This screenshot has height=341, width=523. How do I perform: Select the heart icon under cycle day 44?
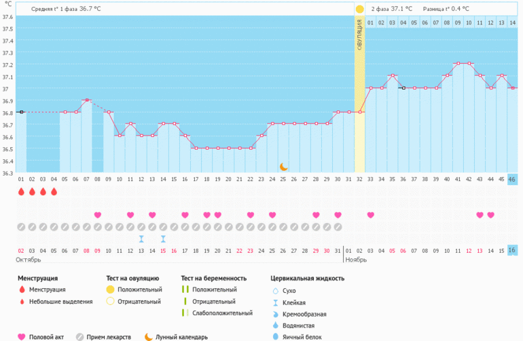[490, 215]
